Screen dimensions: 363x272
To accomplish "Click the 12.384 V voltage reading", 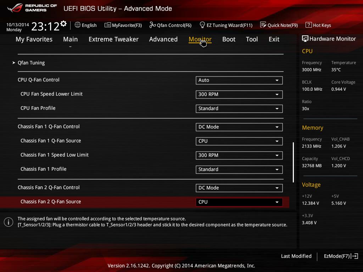I will 310,203.
